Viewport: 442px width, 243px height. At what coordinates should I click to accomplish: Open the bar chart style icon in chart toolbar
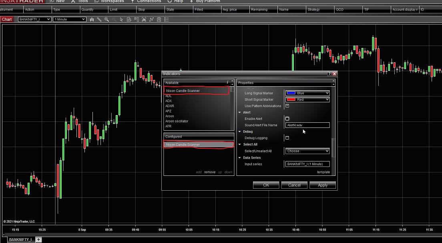tap(92, 20)
